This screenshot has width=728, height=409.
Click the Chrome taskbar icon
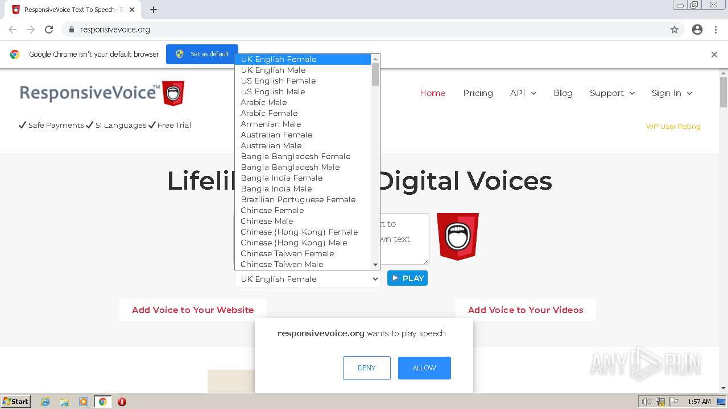pos(102,402)
